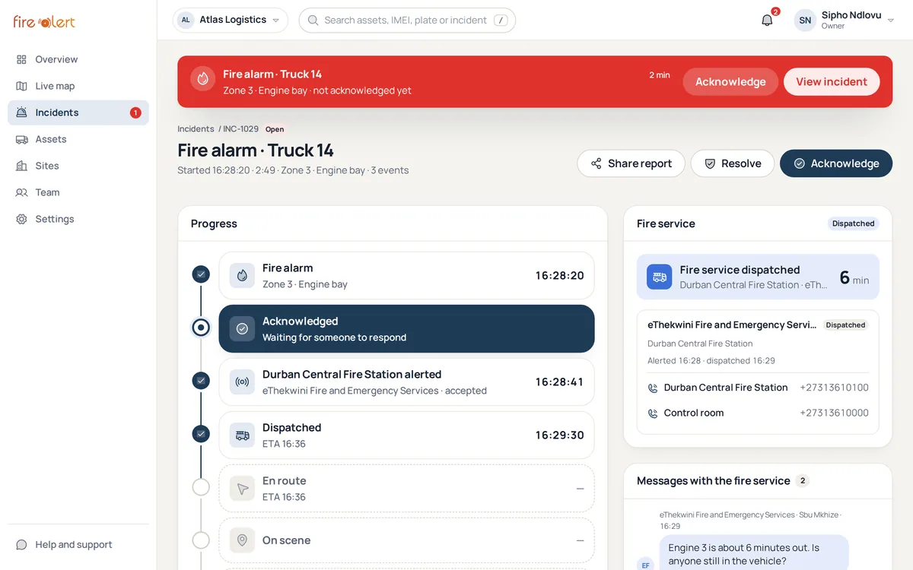
Task: Click the AL organization avatar
Action: coord(186,21)
